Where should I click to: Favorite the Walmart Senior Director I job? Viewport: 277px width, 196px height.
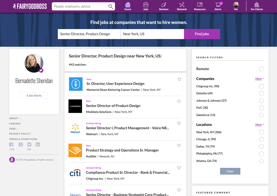tap(179, 123)
